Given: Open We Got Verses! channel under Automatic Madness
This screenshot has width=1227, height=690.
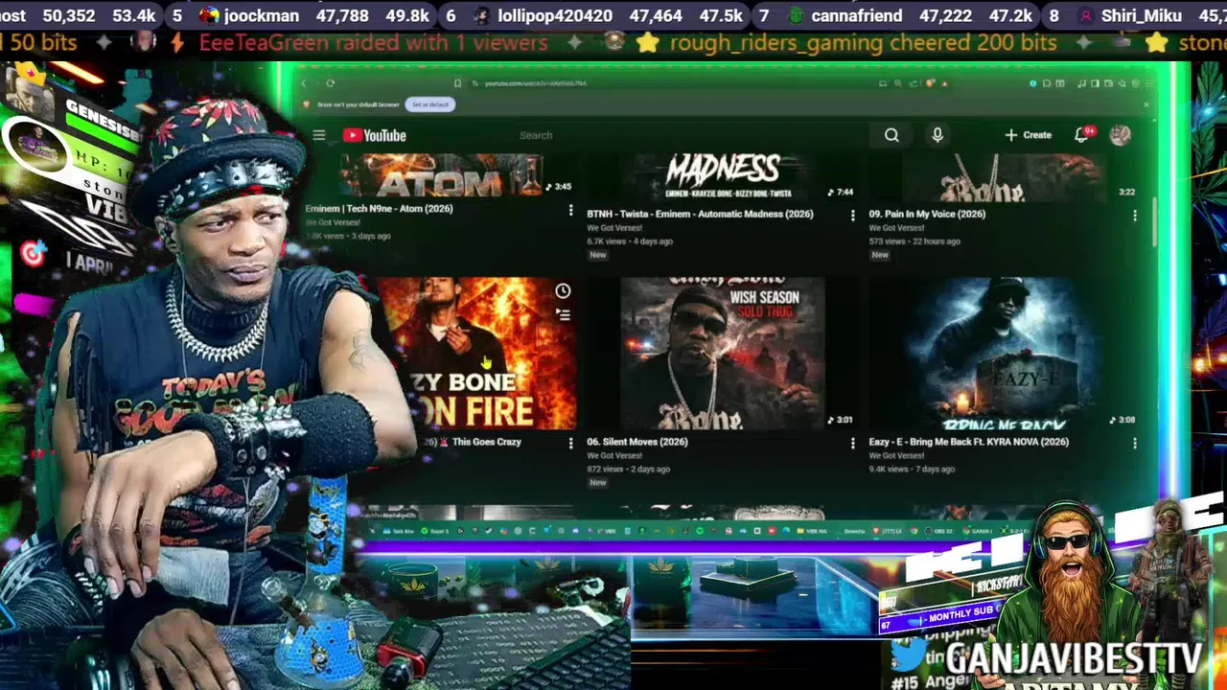Looking at the screenshot, I should click(613, 228).
